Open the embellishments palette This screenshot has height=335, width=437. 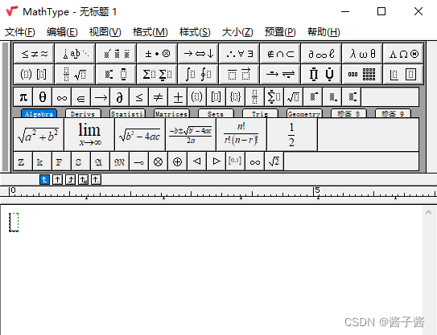tap(116, 54)
